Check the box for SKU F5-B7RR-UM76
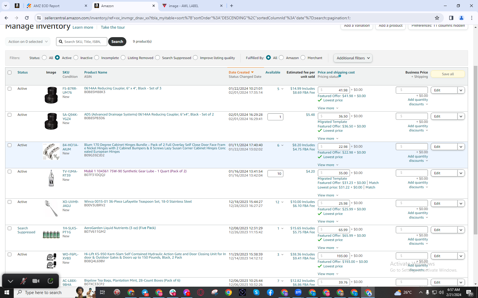Screen dimensions: 478x298 pyautogui.click(x=10, y=89)
